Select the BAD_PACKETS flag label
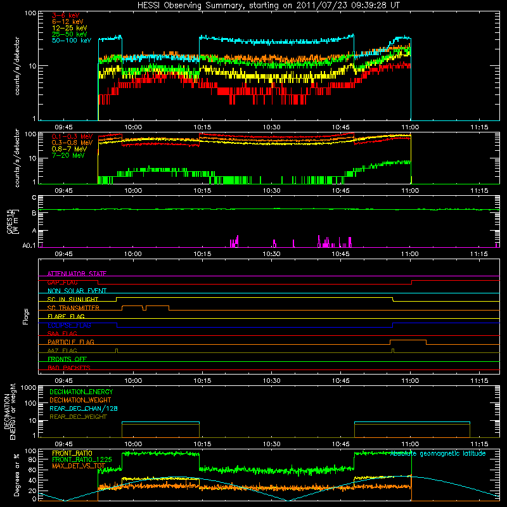This screenshot has height=507, width=507. (69, 368)
